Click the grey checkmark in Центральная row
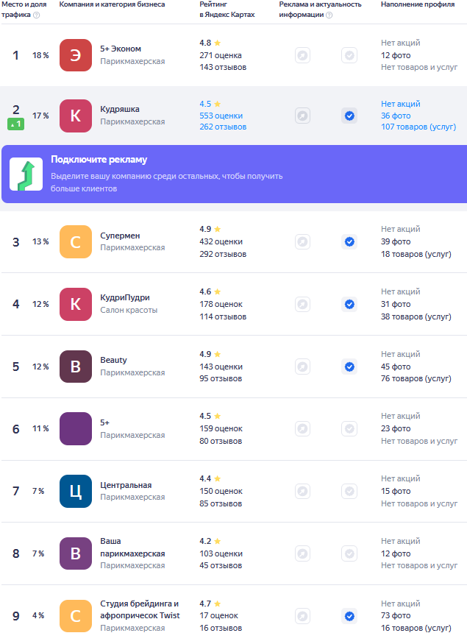 click(x=349, y=491)
